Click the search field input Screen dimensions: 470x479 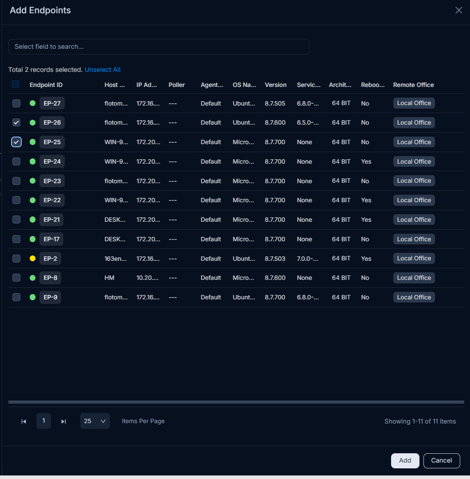click(x=159, y=47)
